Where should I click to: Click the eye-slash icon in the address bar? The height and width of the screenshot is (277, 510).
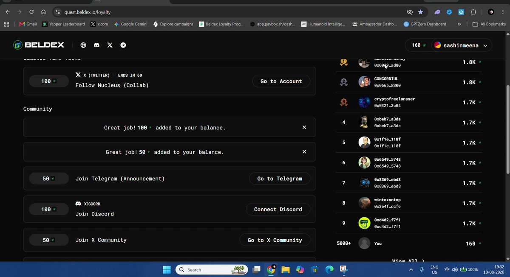tap(410, 12)
